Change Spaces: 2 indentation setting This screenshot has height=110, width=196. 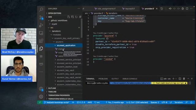155,102
